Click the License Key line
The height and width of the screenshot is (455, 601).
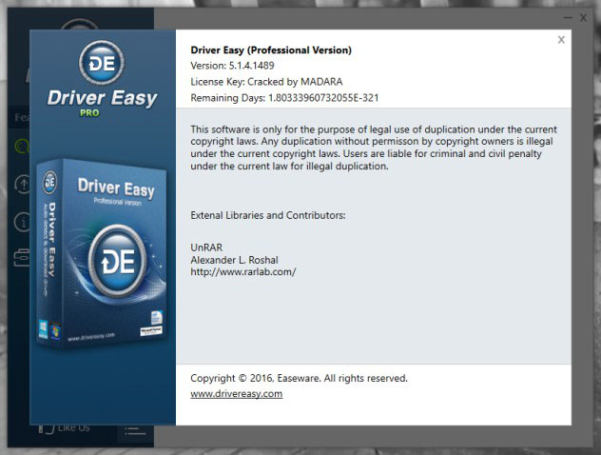tap(266, 82)
